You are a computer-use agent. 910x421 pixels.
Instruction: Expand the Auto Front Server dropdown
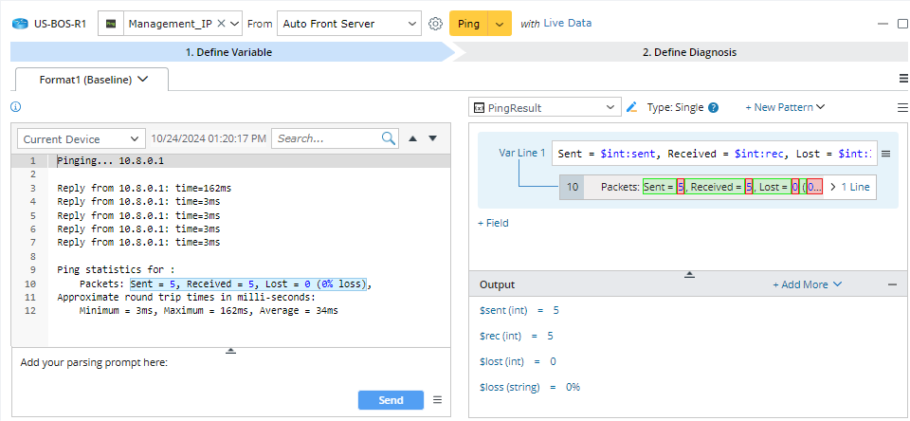[x=410, y=24]
